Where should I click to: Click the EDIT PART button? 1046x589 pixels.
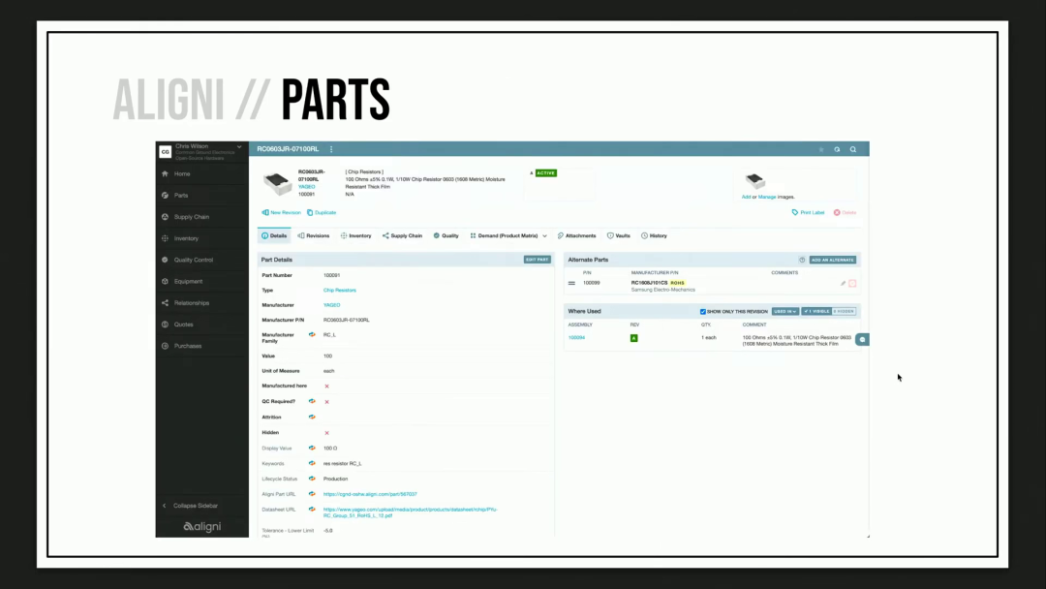point(537,260)
